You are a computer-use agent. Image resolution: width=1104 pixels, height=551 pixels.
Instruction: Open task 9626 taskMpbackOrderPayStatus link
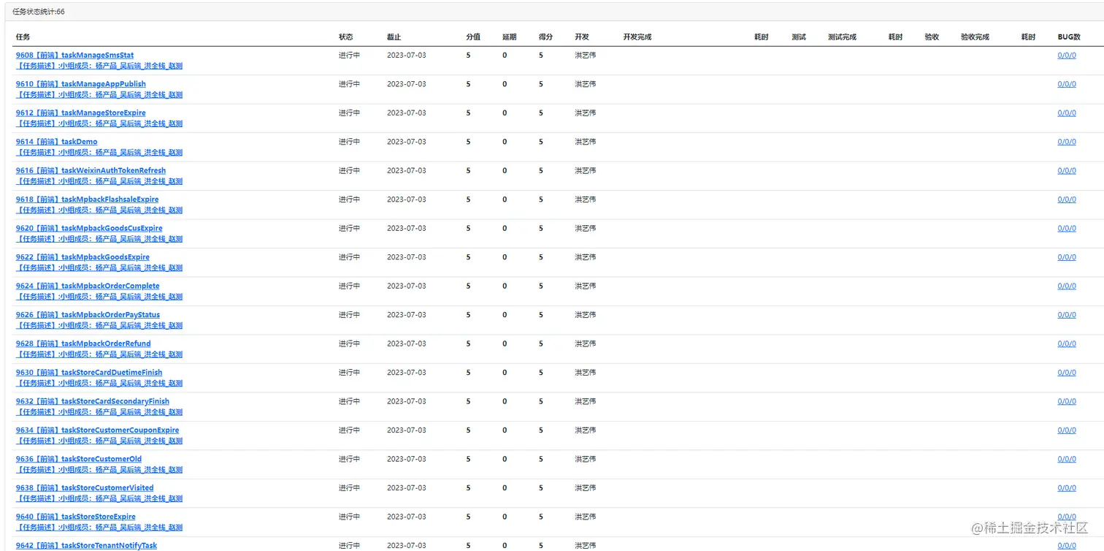tap(88, 315)
